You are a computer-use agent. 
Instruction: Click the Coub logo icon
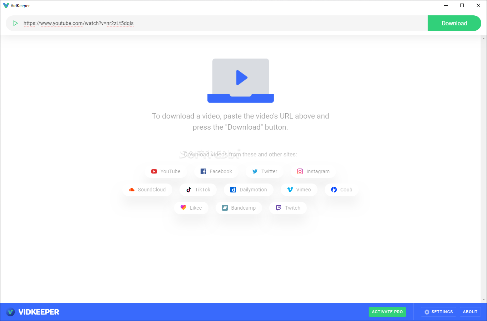(334, 190)
